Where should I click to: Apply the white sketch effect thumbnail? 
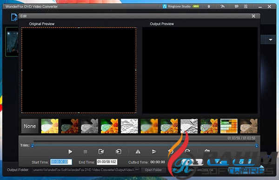129,126
